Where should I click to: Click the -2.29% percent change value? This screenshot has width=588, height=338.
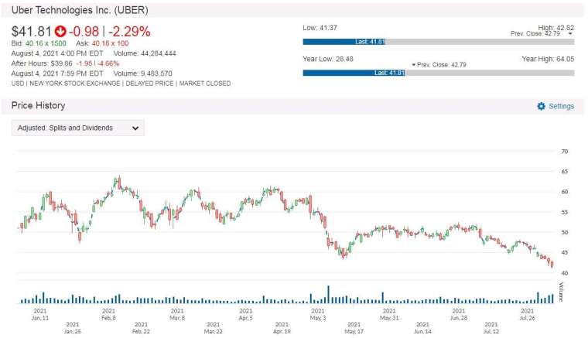pos(129,32)
